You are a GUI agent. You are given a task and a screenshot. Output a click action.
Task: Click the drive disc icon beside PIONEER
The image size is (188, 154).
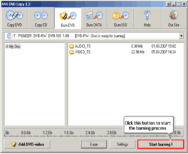tap(9, 36)
